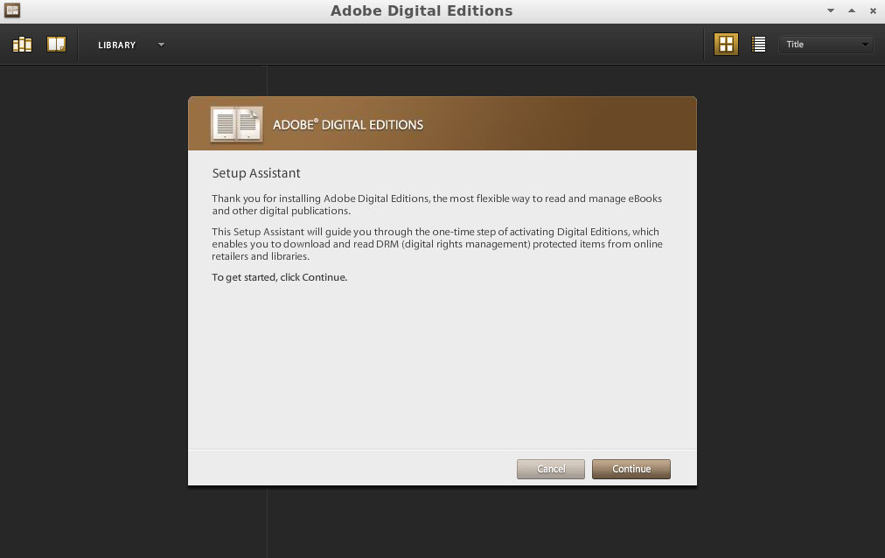Screen dimensions: 885x558
Task: Open the LIBRARY menu dropdown arrow
Action: tap(161, 45)
